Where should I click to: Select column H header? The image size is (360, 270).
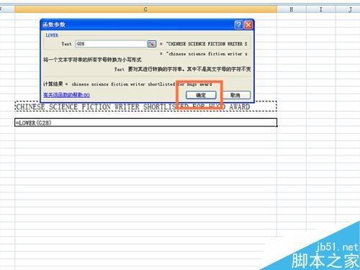(292, 9)
